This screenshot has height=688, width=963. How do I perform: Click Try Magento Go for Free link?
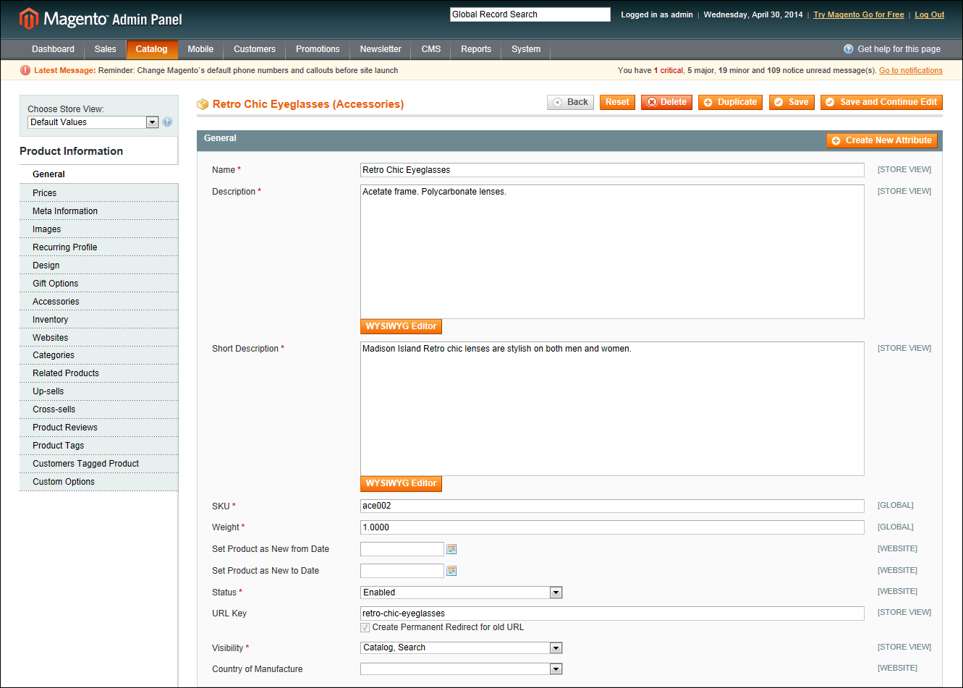click(x=859, y=14)
